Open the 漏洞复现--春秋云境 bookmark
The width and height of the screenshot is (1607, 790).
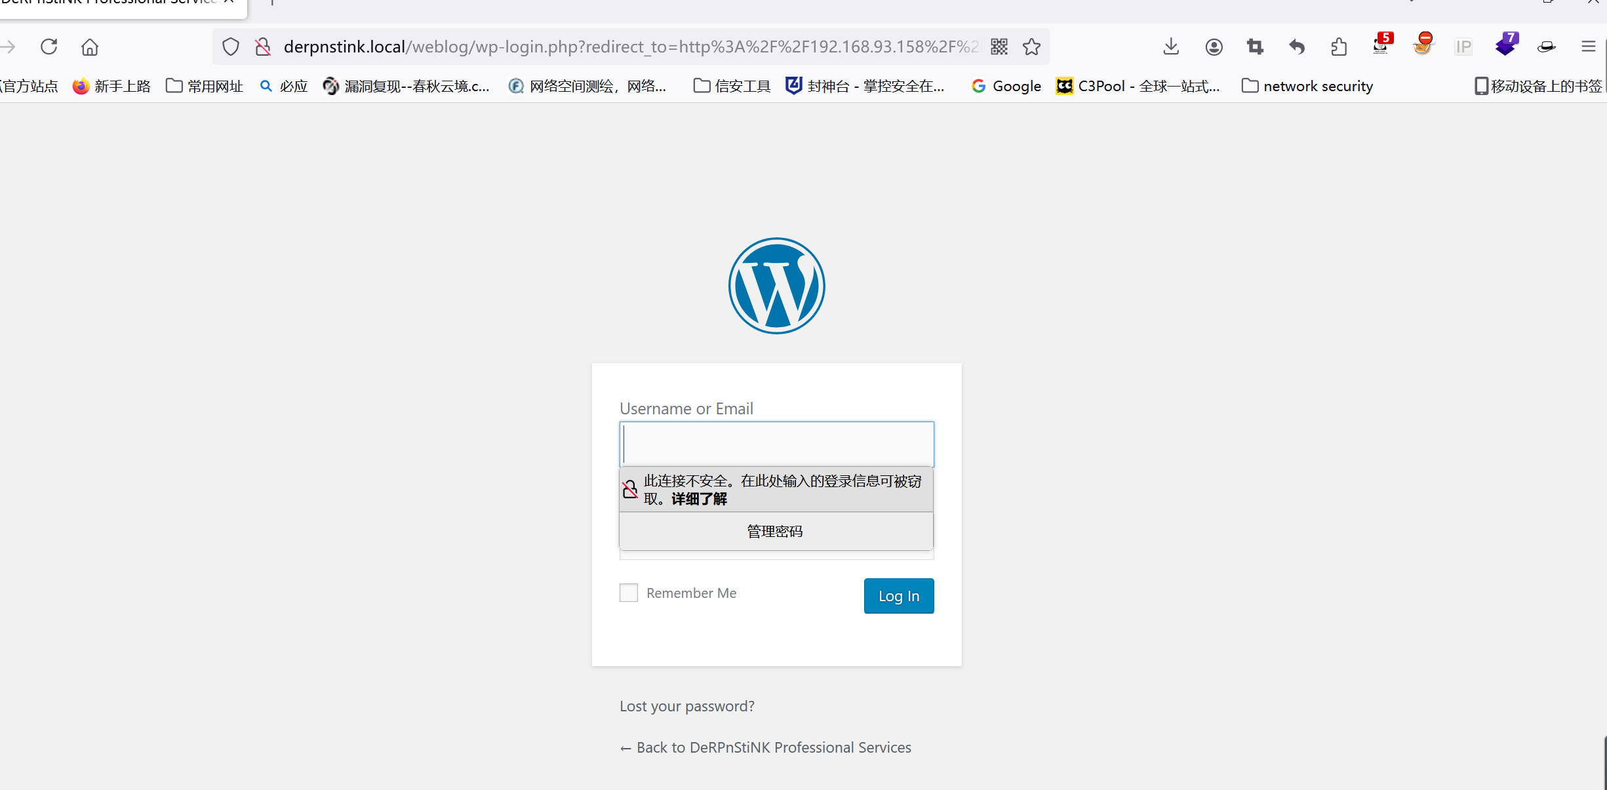pos(407,86)
